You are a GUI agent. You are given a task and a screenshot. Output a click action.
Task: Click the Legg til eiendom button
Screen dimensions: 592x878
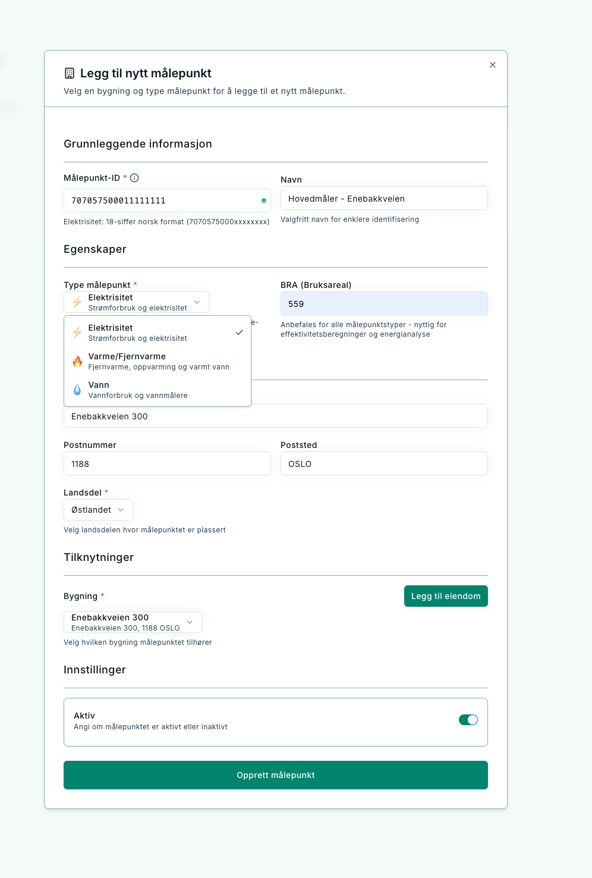pos(446,596)
